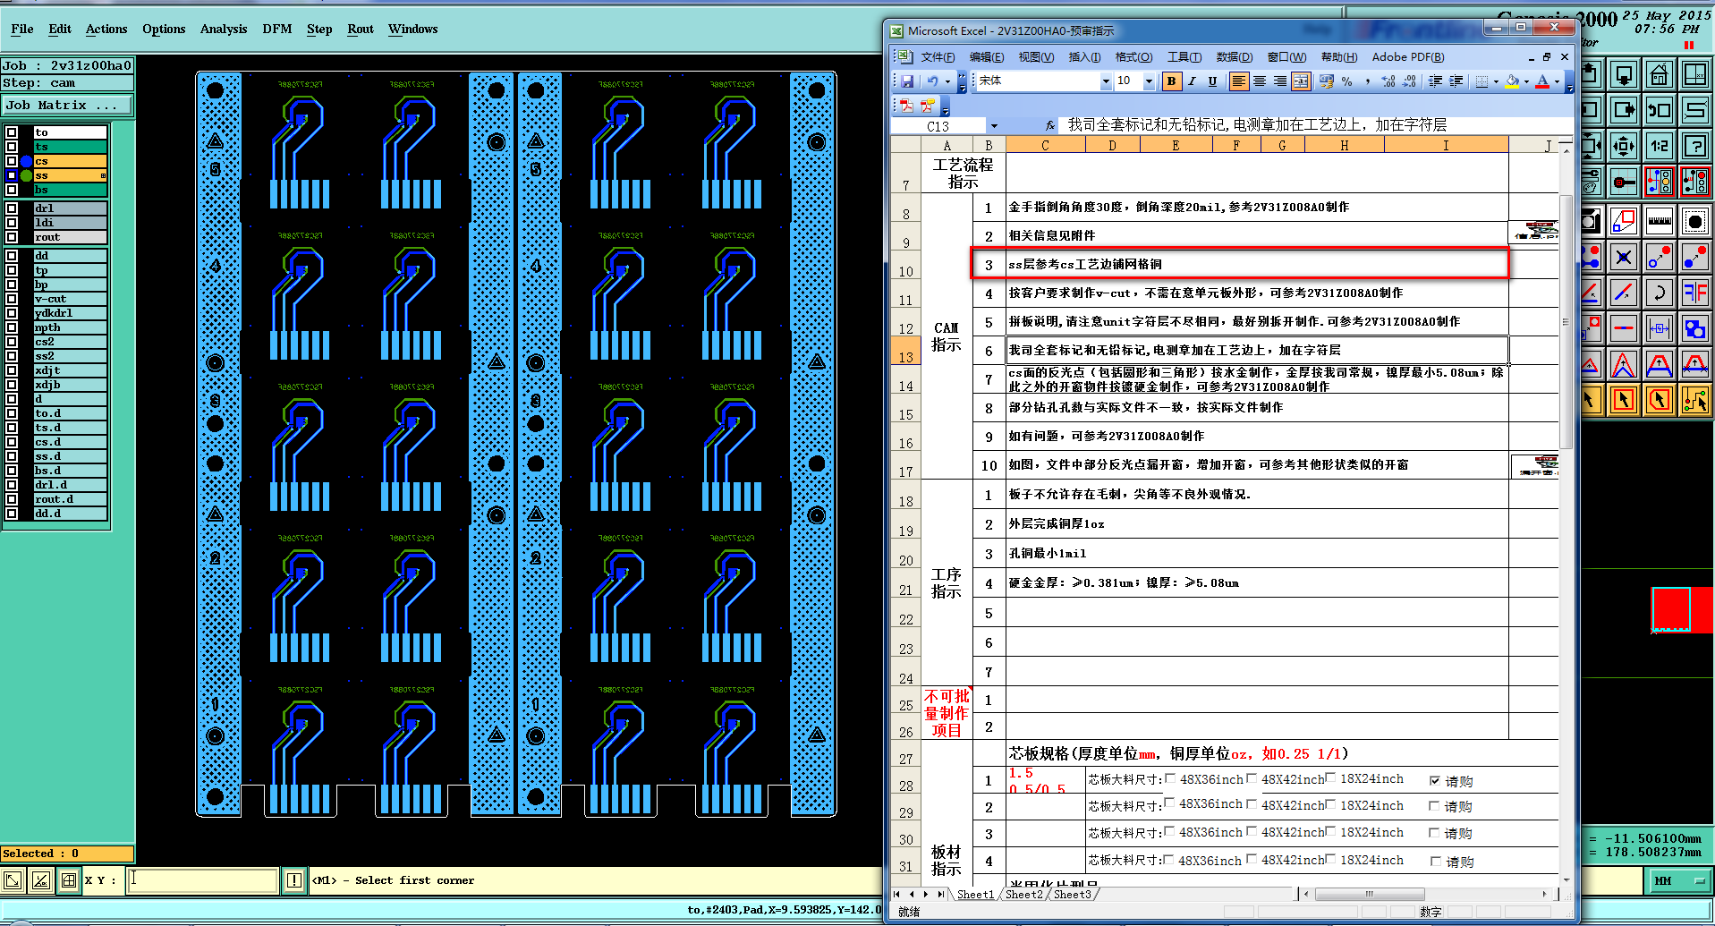The image size is (1715, 926).
Task: Click the pan right arrow icon
Action: (1624, 110)
